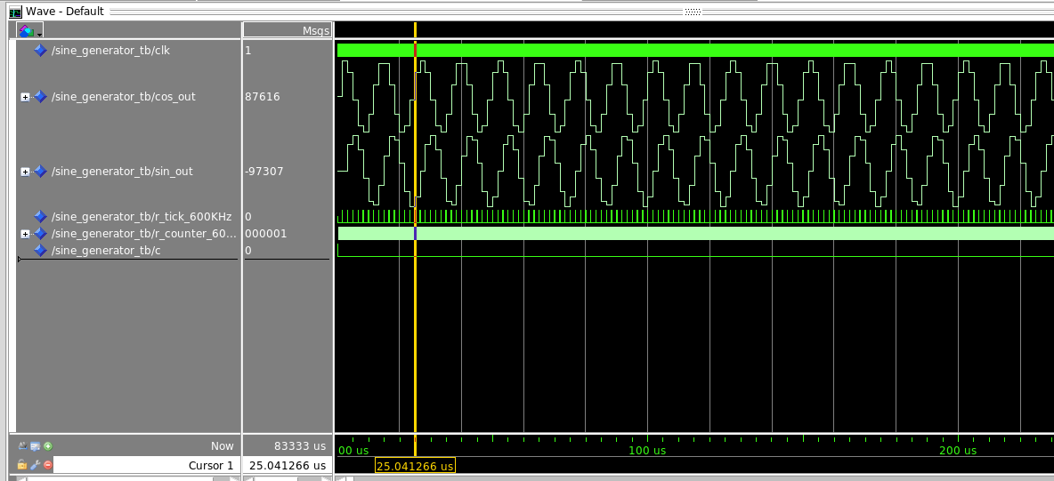Add a new cursor with the green plus icon
Viewport: 1054px width, 481px height.
(47, 446)
